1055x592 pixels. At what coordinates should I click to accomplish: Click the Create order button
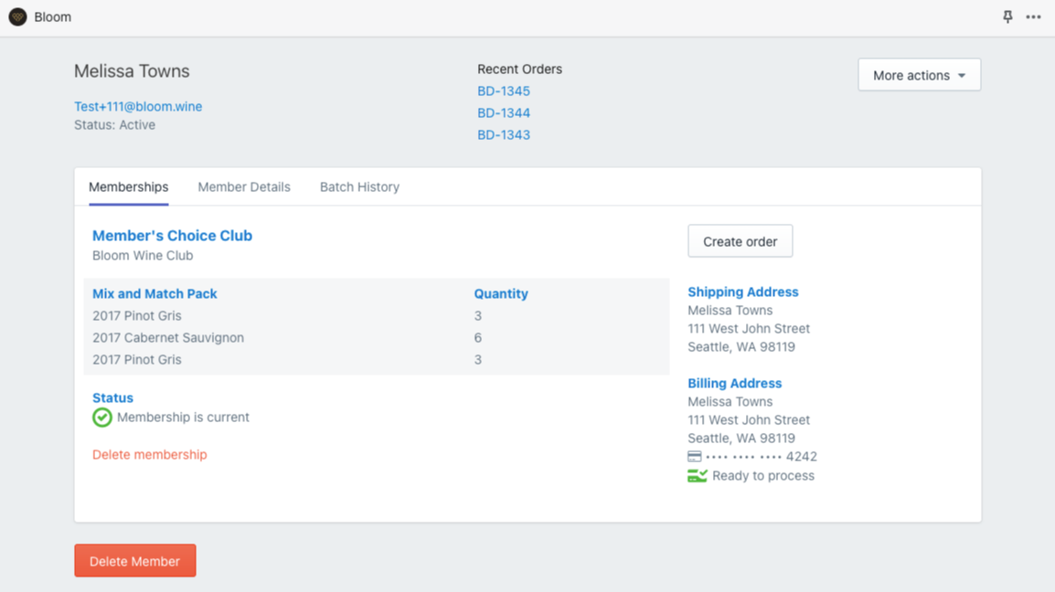click(x=740, y=242)
